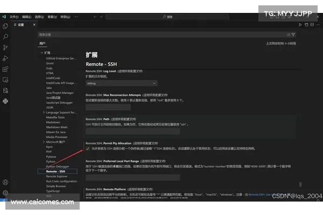Click the VS Code logo in title bar
Screen dimensions: 323x215
4,17
